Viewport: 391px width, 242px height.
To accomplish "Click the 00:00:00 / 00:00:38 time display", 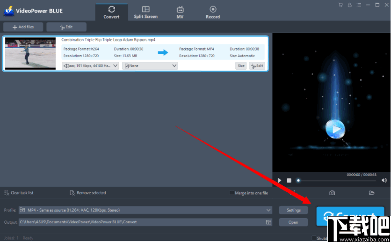I will (362, 175).
